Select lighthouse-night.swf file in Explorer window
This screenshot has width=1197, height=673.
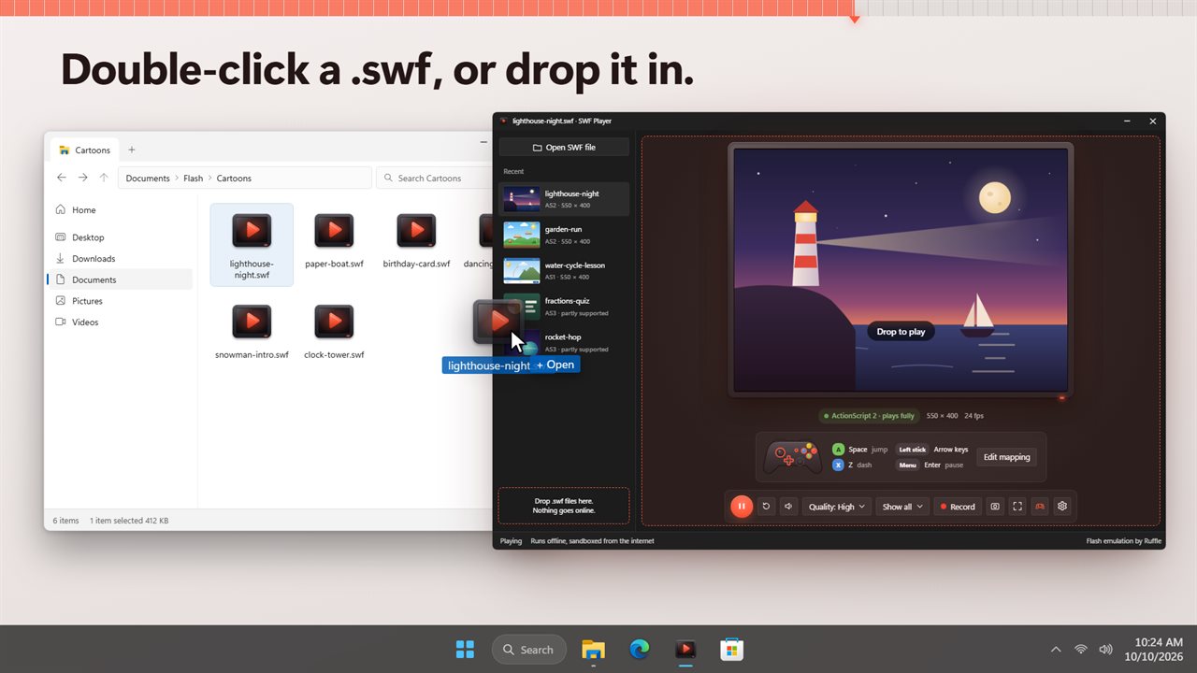tap(252, 245)
